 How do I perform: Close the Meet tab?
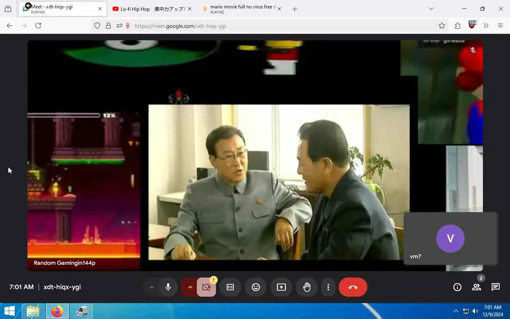(x=100, y=9)
